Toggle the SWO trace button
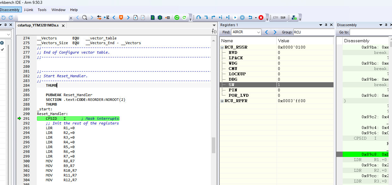The height and width of the screenshot is (185, 392). (x=283, y=18)
